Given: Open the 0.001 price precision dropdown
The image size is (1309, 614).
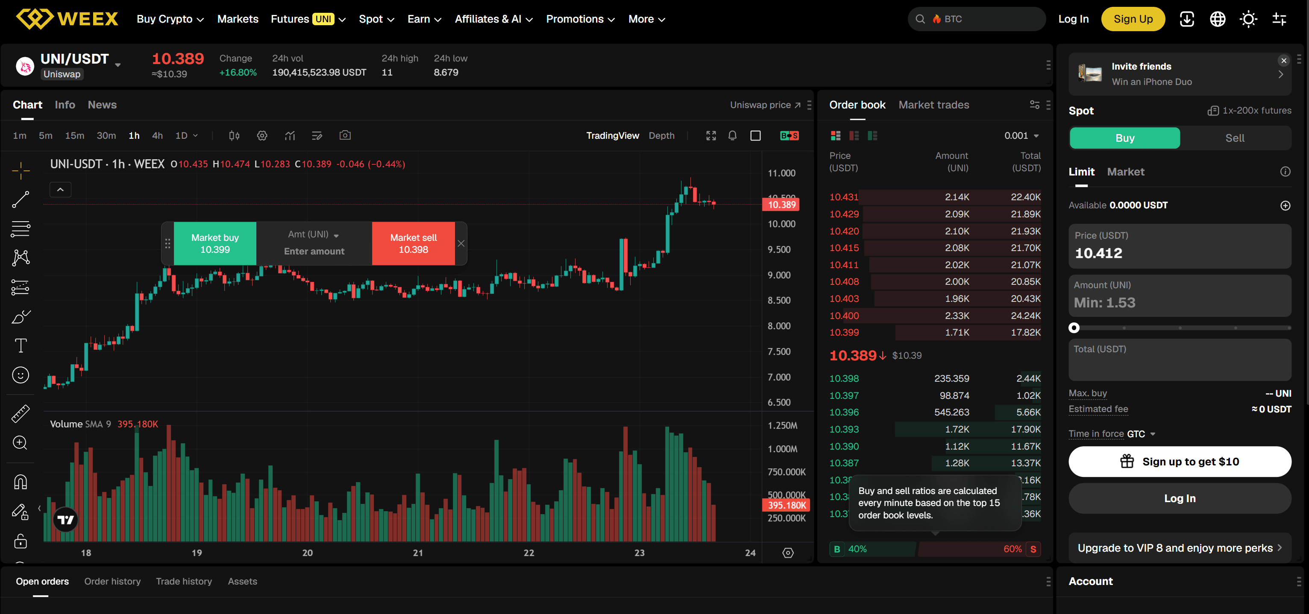Looking at the screenshot, I should click(1021, 136).
